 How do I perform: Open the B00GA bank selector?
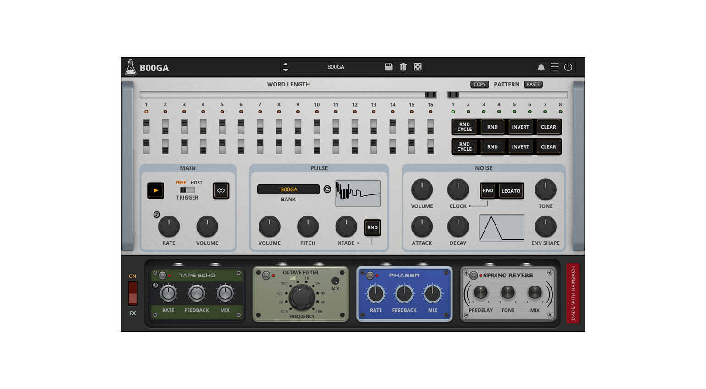[288, 189]
